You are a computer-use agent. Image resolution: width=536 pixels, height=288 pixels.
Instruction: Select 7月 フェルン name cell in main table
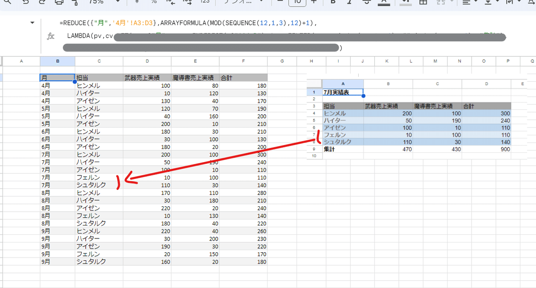99,177
